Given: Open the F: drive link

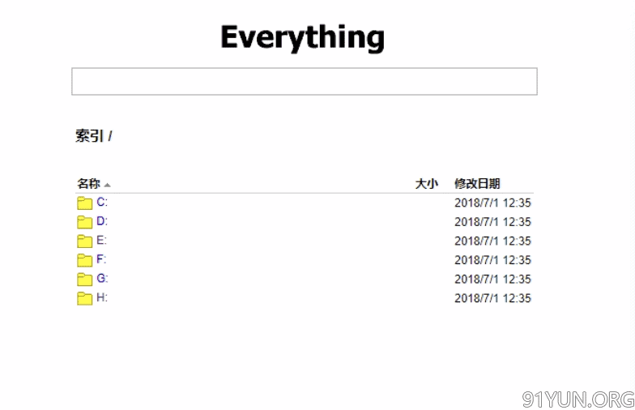Looking at the screenshot, I should 101,259.
